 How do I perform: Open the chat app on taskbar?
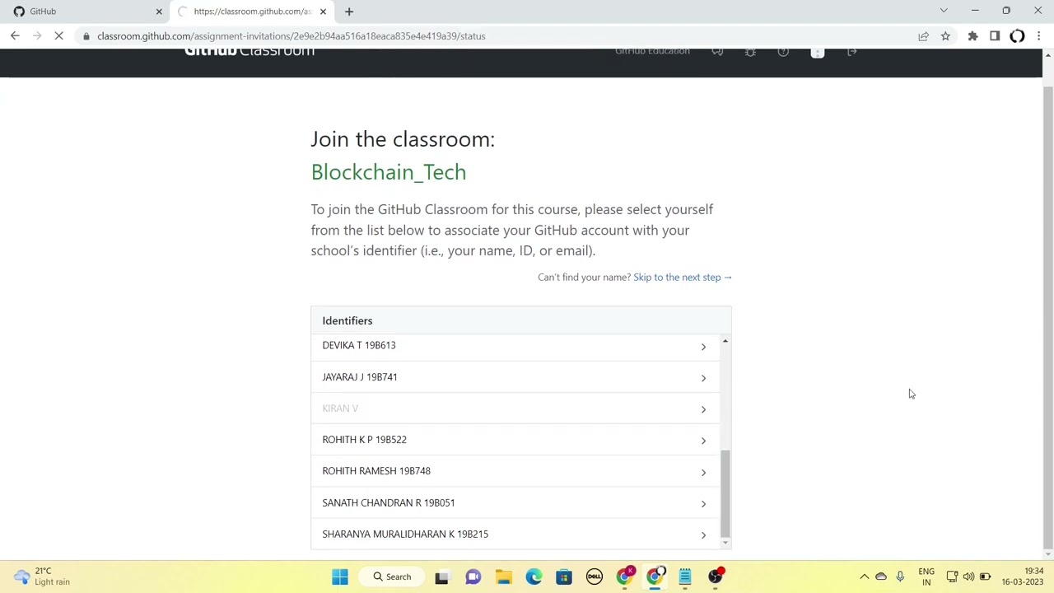pos(473,577)
